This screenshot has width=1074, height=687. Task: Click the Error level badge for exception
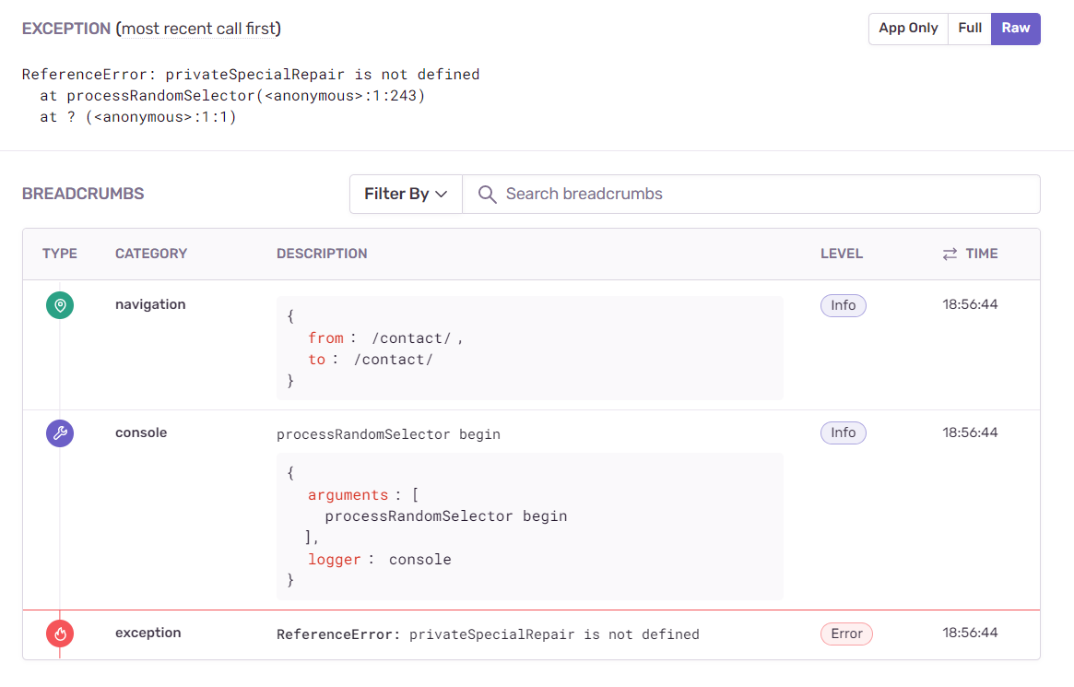[x=846, y=634]
